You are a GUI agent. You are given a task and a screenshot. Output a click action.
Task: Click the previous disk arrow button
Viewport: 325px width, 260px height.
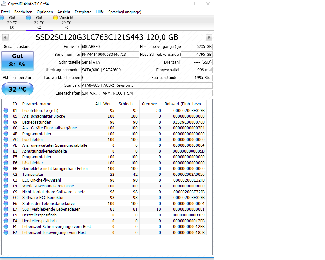pyautogui.click(x=5, y=37)
